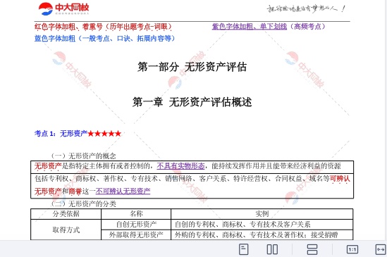The height and width of the screenshot is (257, 387).
Task: Open the underlined 不可辨认无形资产 text
Action: click(123, 191)
